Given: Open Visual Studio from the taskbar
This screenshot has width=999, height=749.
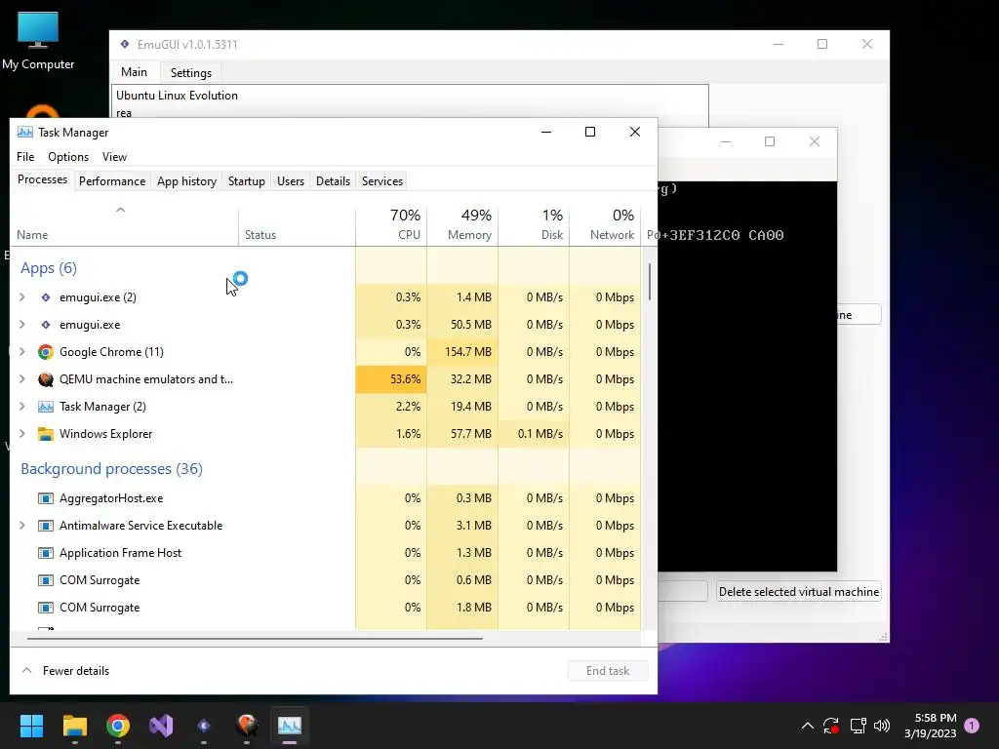Looking at the screenshot, I should [x=161, y=726].
